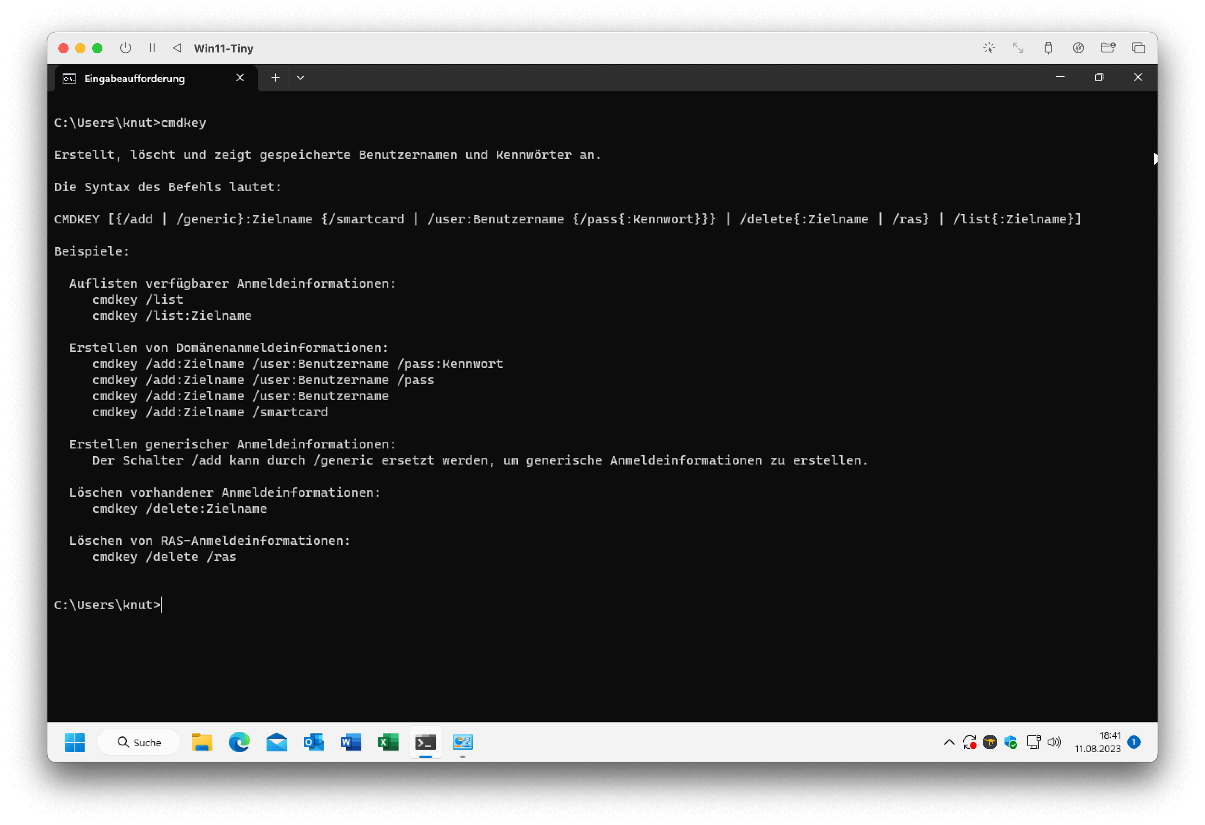Screen dimensions: 1205x825
Task: Click the bottom 'C:\Users\knut>' prompt line
Action: 107,605
